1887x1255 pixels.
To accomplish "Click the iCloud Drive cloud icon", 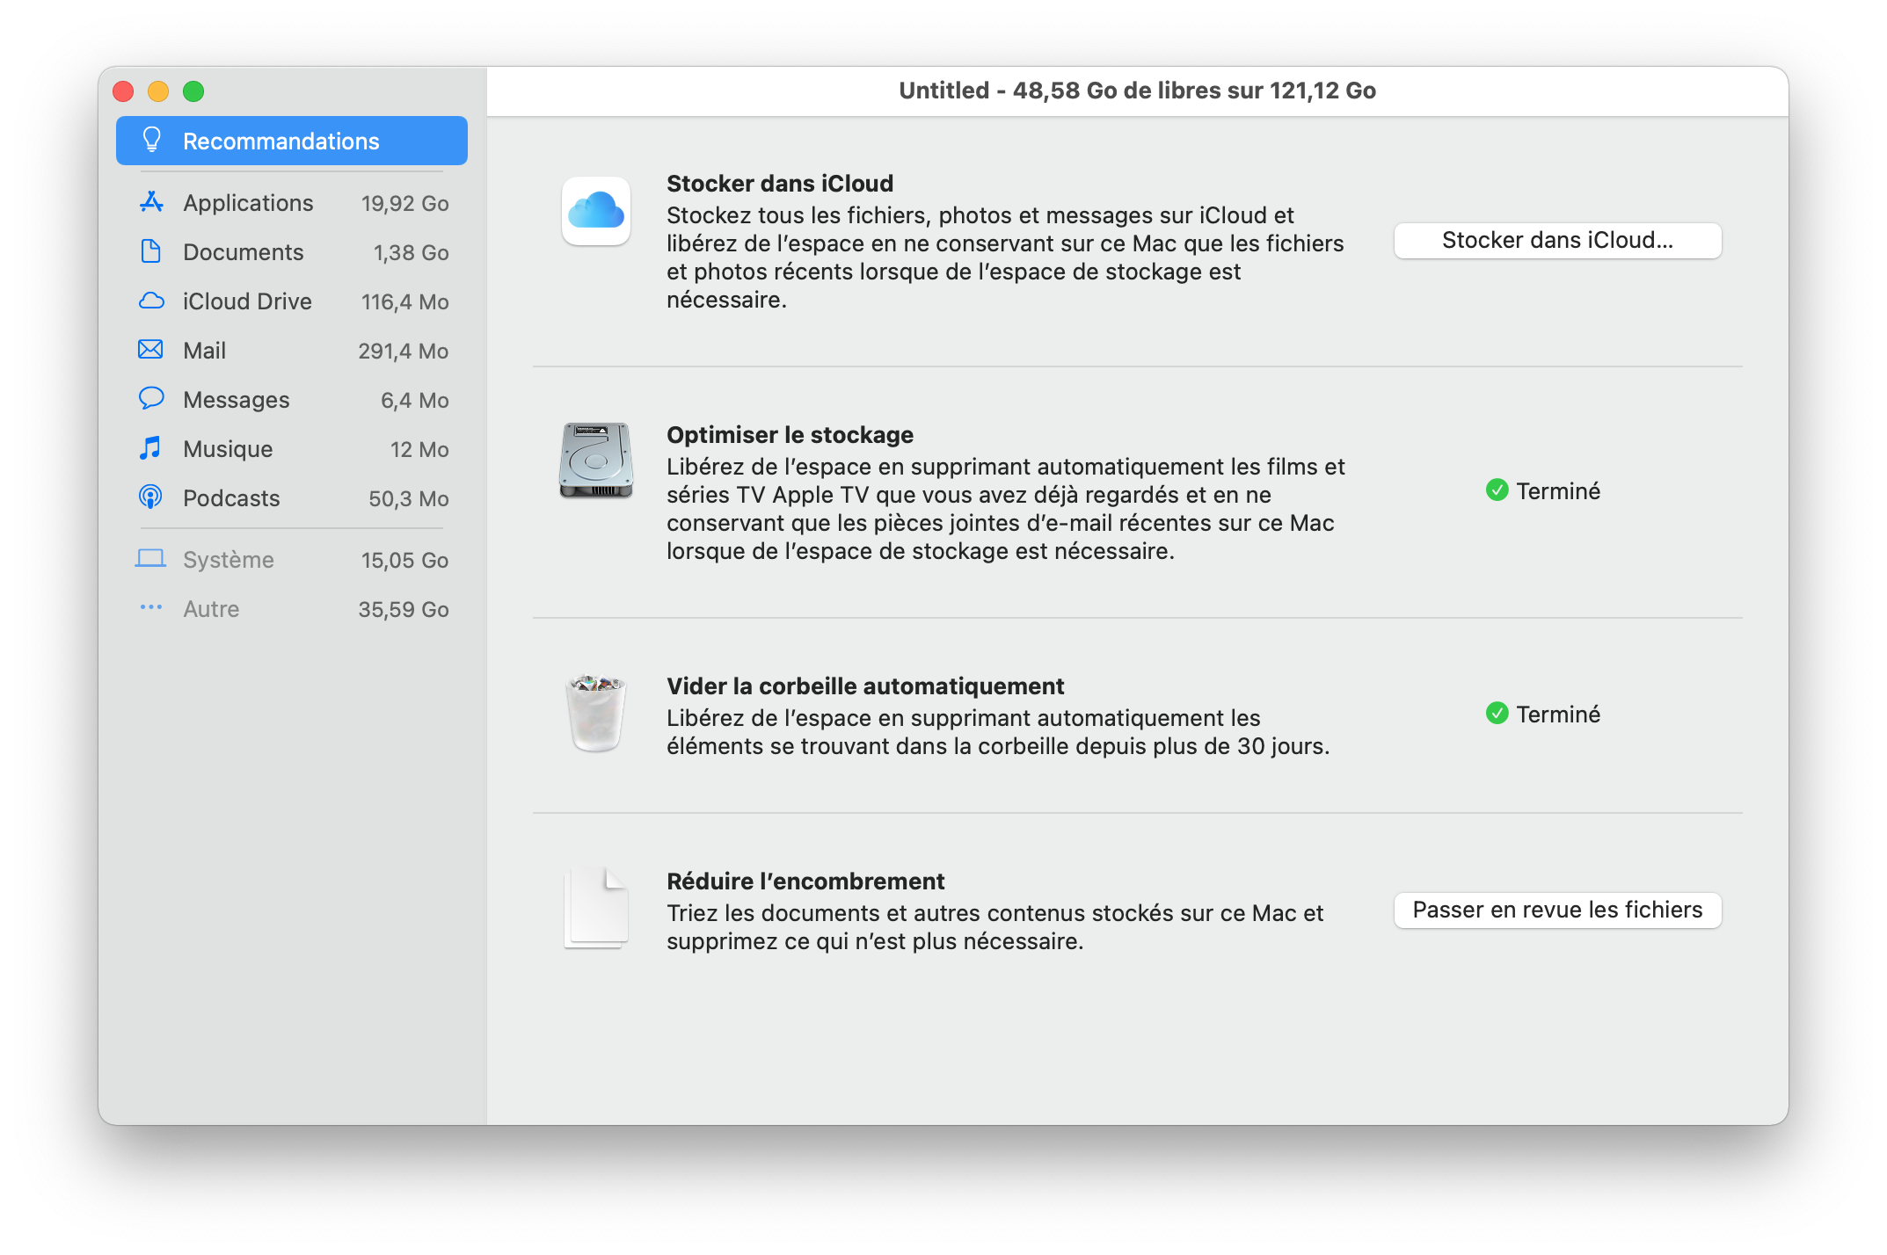I will tap(151, 301).
